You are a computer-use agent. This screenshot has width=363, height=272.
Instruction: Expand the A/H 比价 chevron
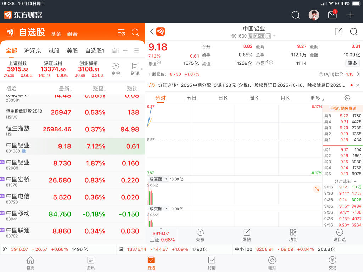358,74
